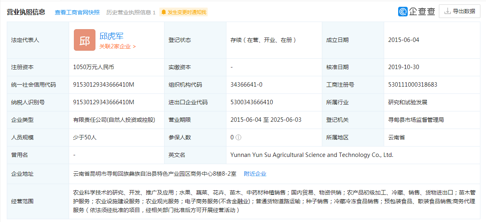Screen dimensions: 486x222
Task: Open 历史营业执照信息 history link
Action: pyautogui.click(x=131, y=12)
